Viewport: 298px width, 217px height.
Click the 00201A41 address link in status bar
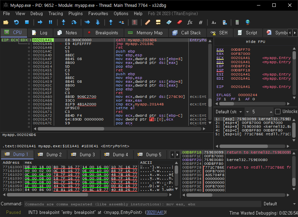[155, 213]
